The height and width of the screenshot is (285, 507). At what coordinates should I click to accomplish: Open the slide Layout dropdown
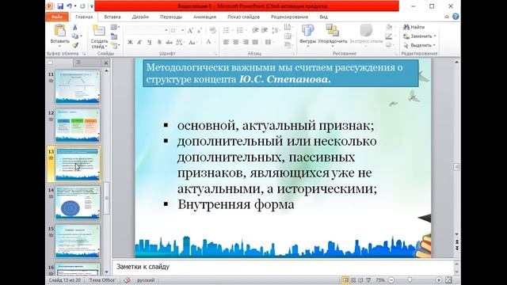(x=115, y=28)
